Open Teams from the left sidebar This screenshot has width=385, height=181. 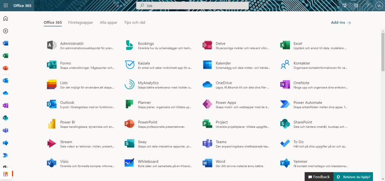point(5,130)
